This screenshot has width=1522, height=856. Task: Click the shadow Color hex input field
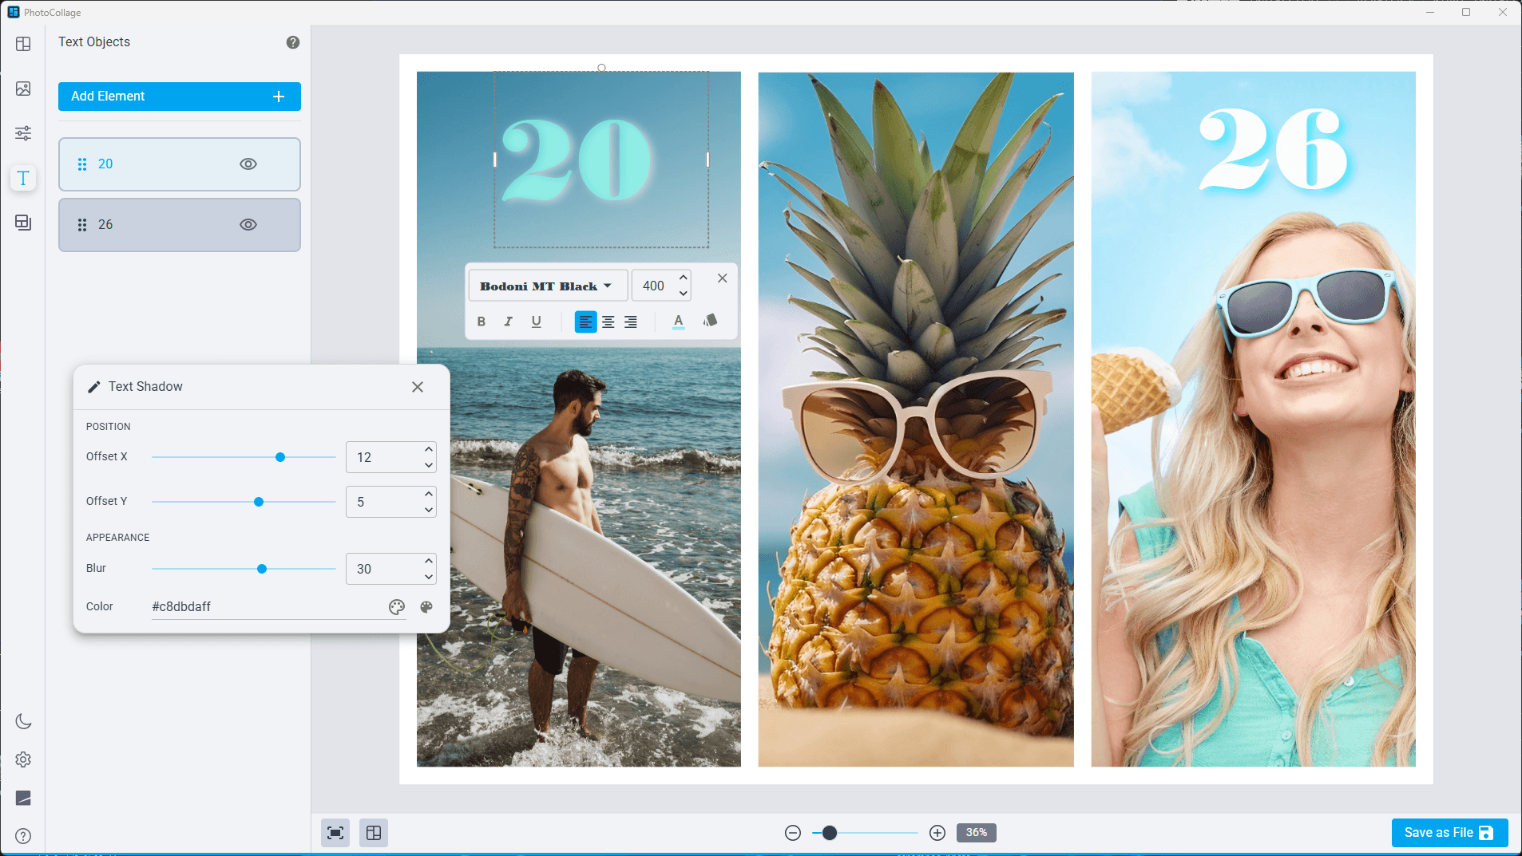(268, 606)
